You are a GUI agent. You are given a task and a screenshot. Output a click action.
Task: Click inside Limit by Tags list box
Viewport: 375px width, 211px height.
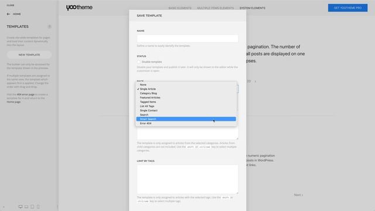(x=187, y=179)
